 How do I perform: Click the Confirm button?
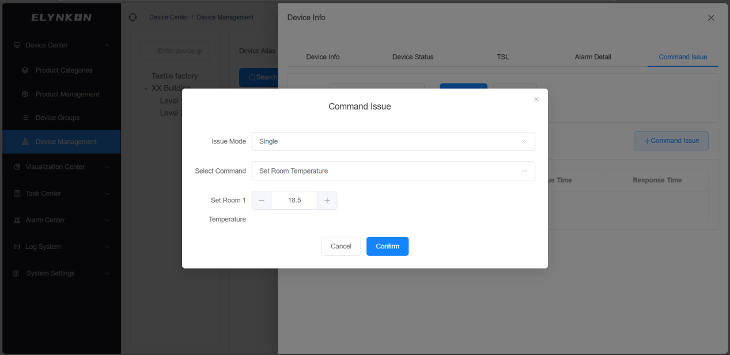[x=387, y=246]
